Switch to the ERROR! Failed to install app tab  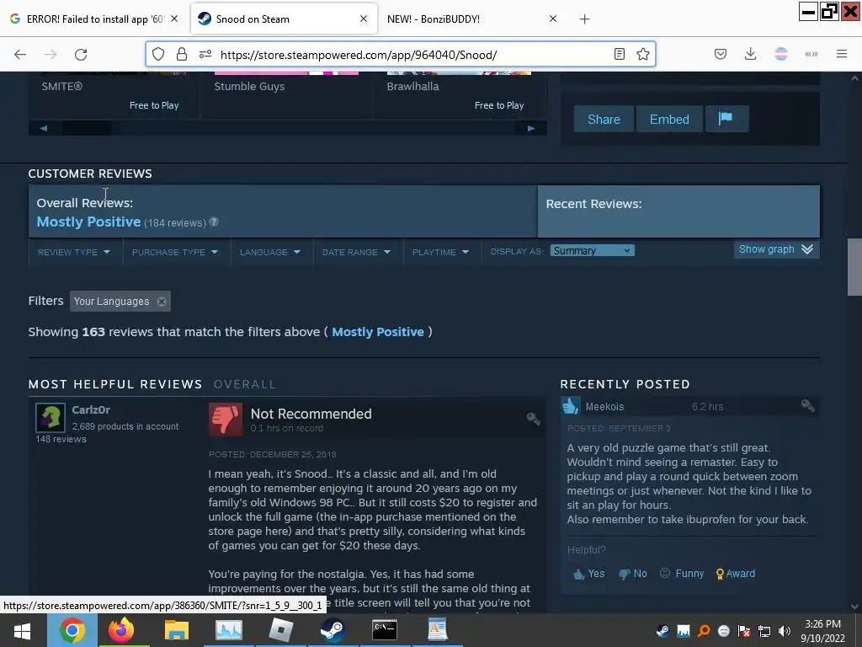[x=95, y=19]
